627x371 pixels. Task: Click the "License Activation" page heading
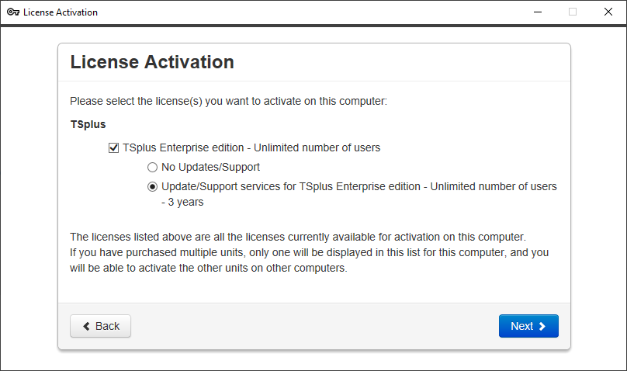coord(152,62)
